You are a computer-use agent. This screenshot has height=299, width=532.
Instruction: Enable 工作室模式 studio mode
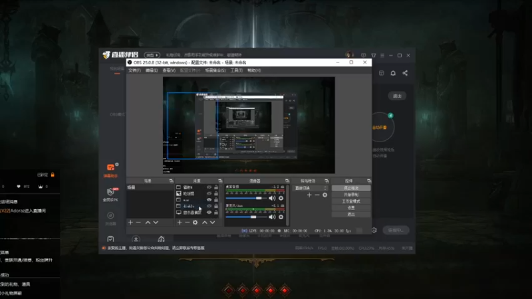(351, 201)
